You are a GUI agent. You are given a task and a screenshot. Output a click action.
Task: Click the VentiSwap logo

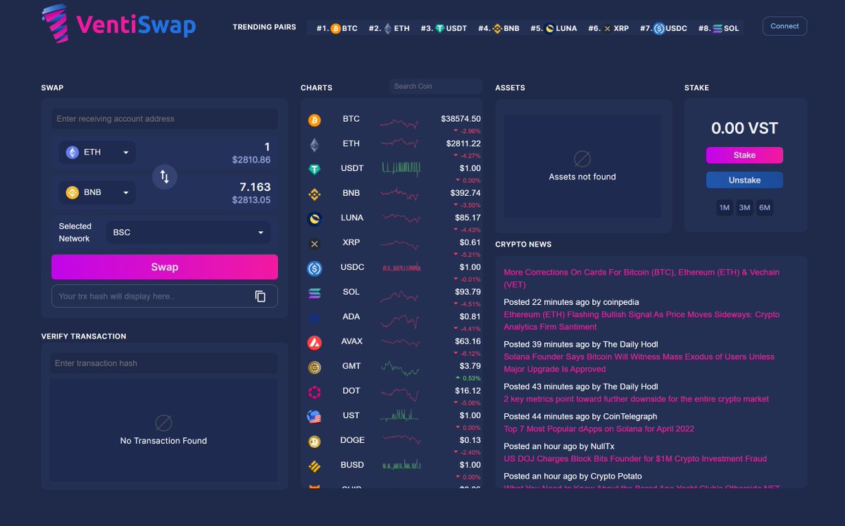(x=118, y=25)
